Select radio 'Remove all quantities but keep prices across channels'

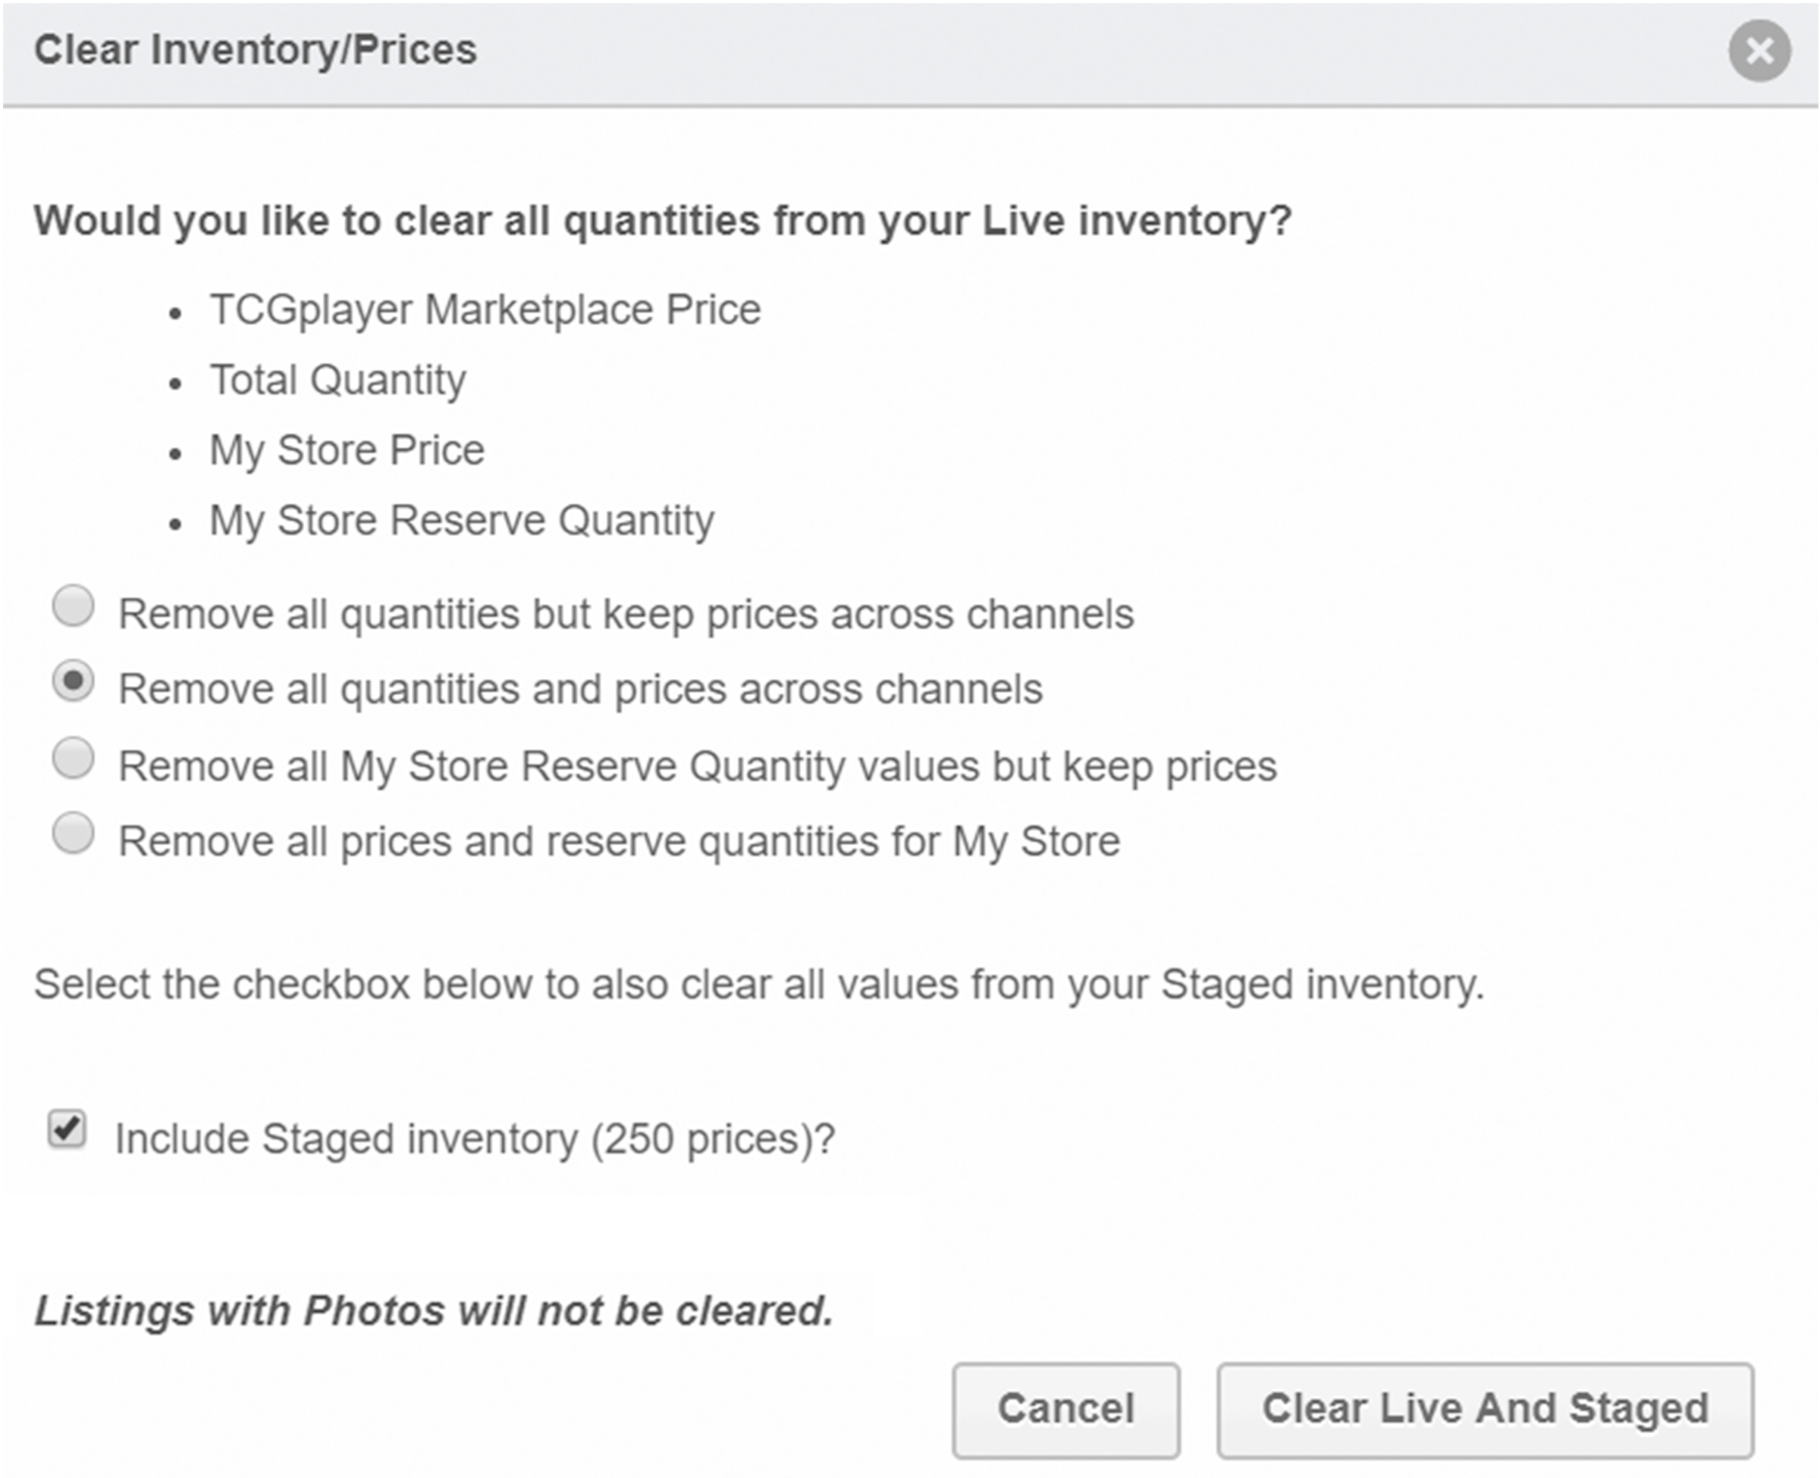[74, 606]
